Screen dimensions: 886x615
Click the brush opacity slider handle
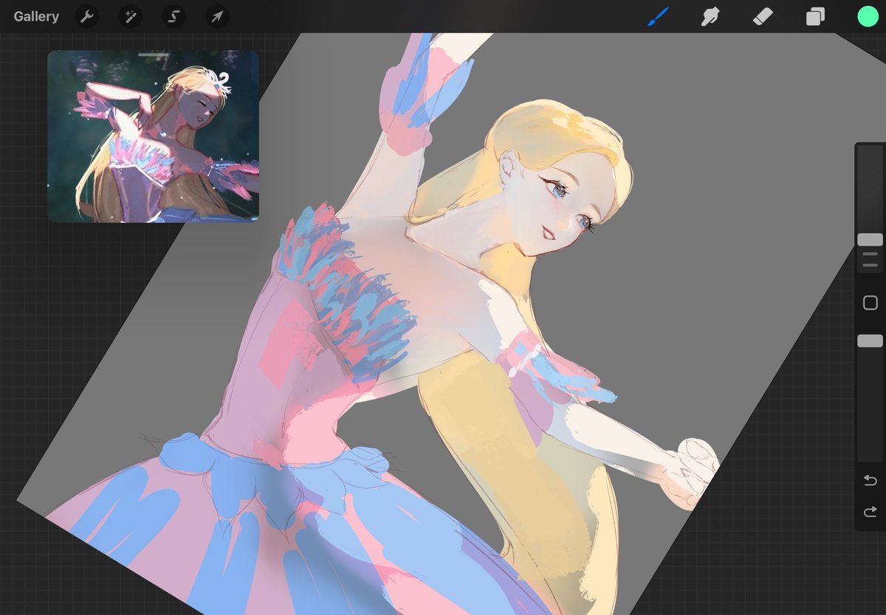point(870,341)
